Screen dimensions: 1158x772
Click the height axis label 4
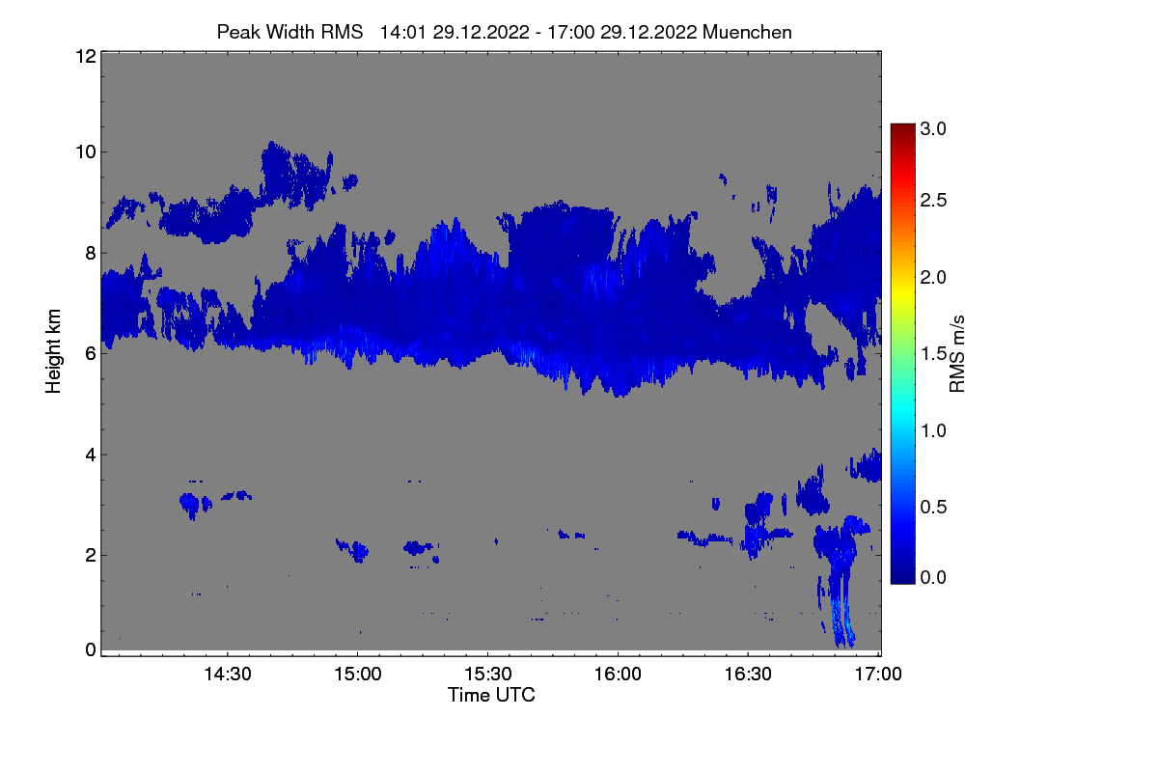pos(90,454)
